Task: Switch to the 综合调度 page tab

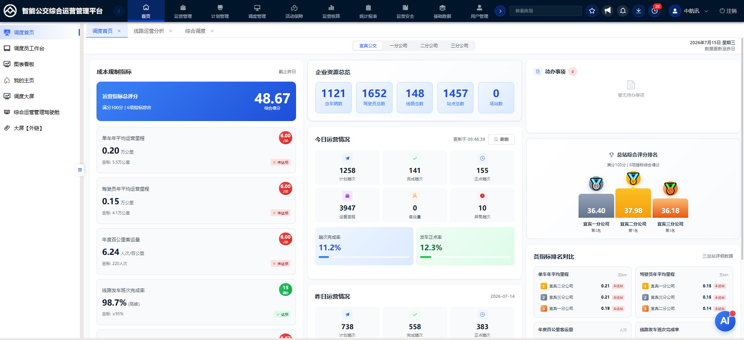Action: tap(195, 31)
